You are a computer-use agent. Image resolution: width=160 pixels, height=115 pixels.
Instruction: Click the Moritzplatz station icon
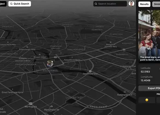31,104
